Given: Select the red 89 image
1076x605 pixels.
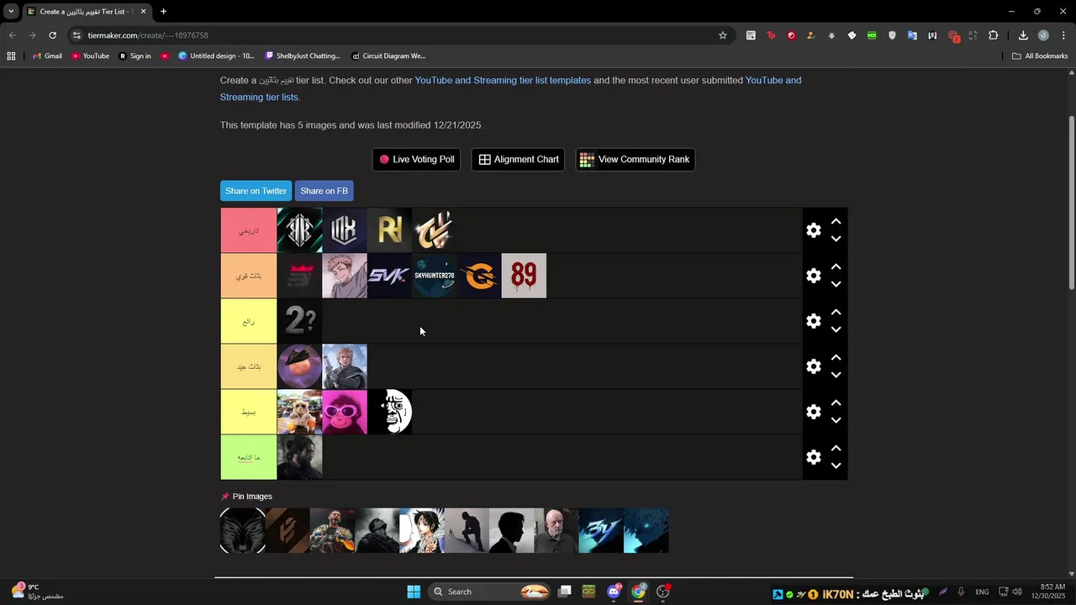Looking at the screenshot, I should pos(524,276).
